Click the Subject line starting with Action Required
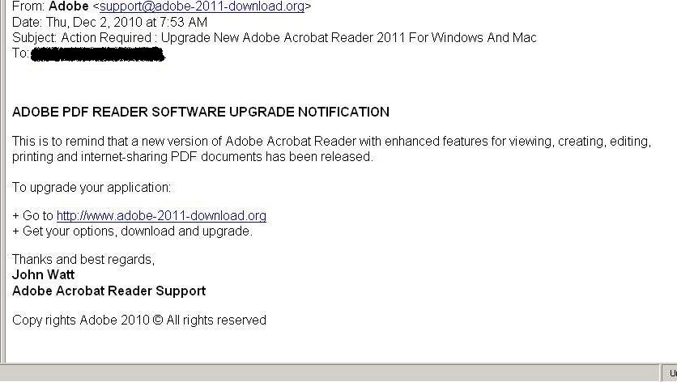 275,37
